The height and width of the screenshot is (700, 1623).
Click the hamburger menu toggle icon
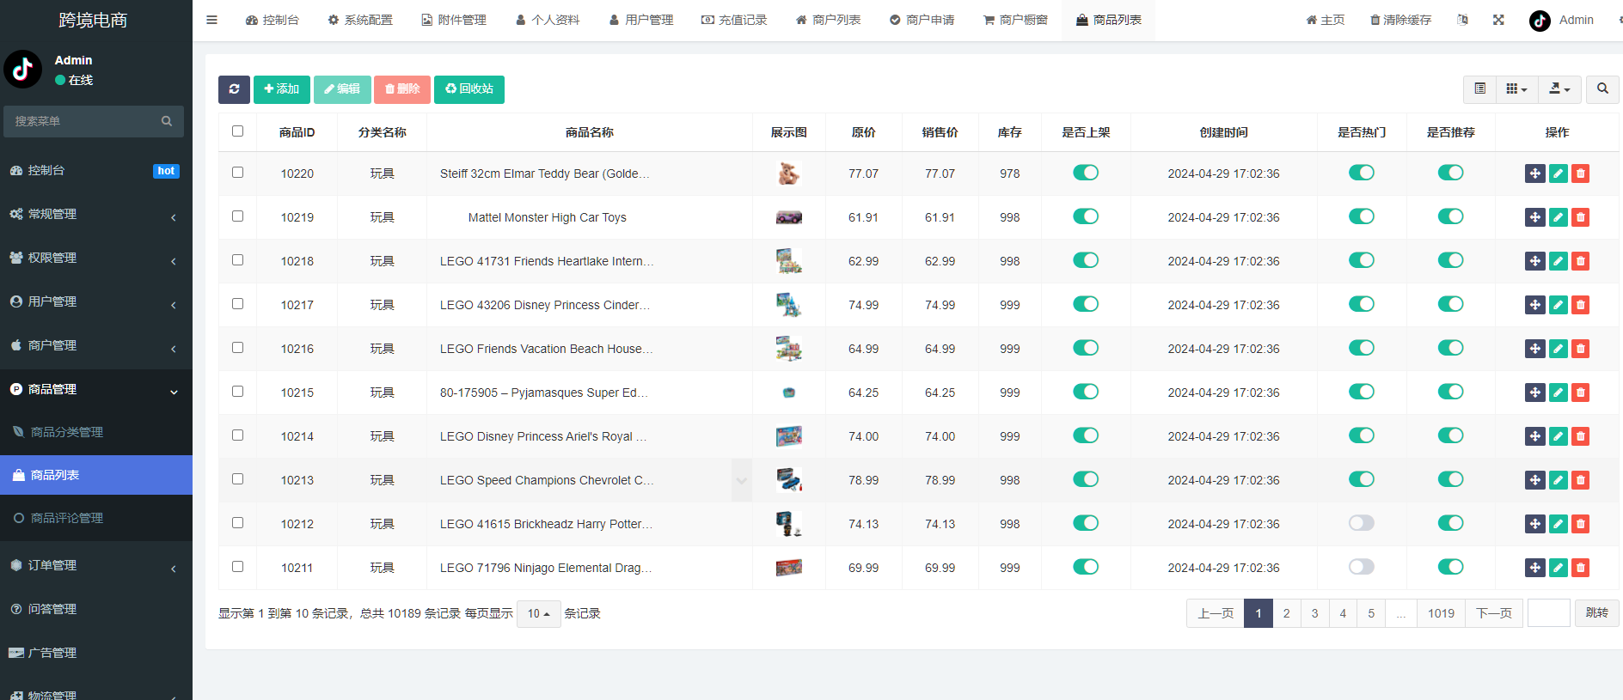(211, 20)
